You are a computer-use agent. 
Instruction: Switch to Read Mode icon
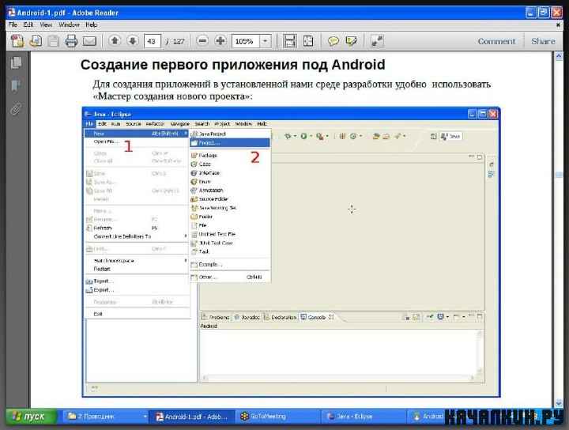377,41
